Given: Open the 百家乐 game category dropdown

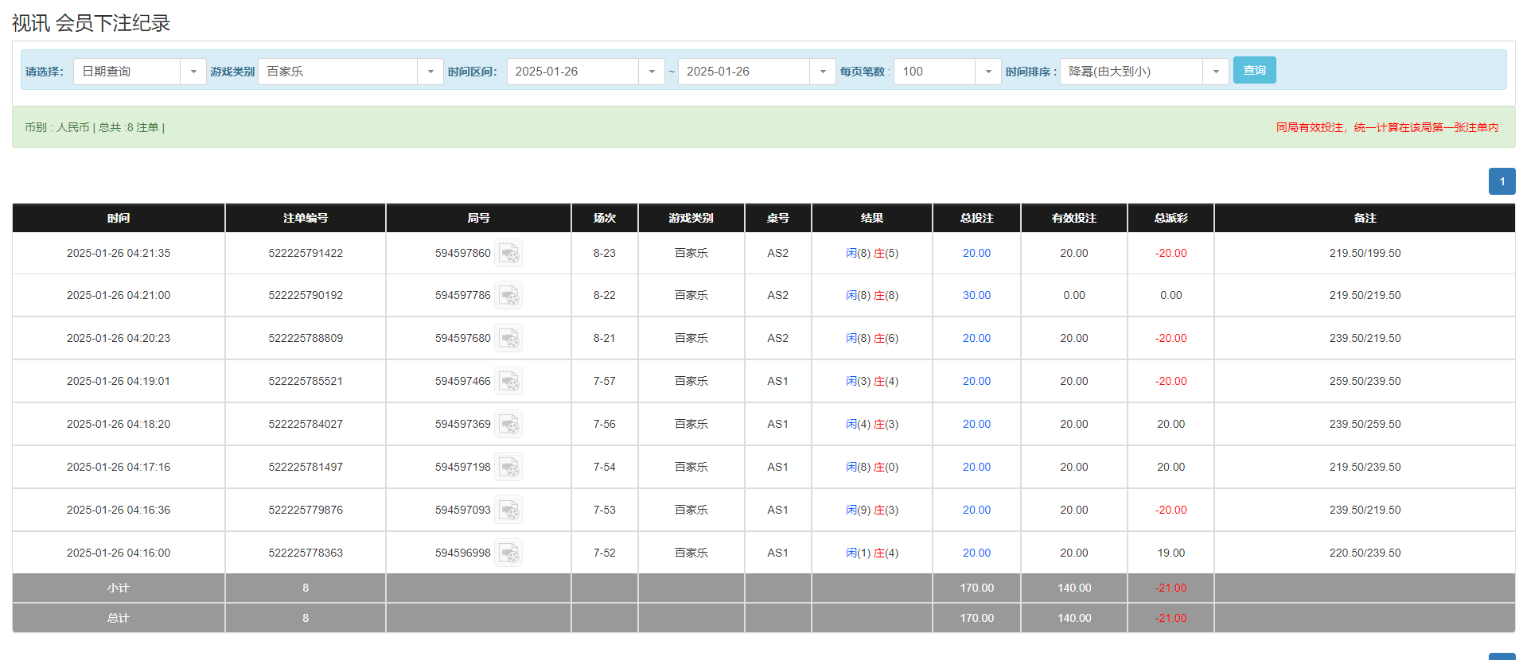Looking at the screenshot, I should pyautogui.click(x=430, y=72).
